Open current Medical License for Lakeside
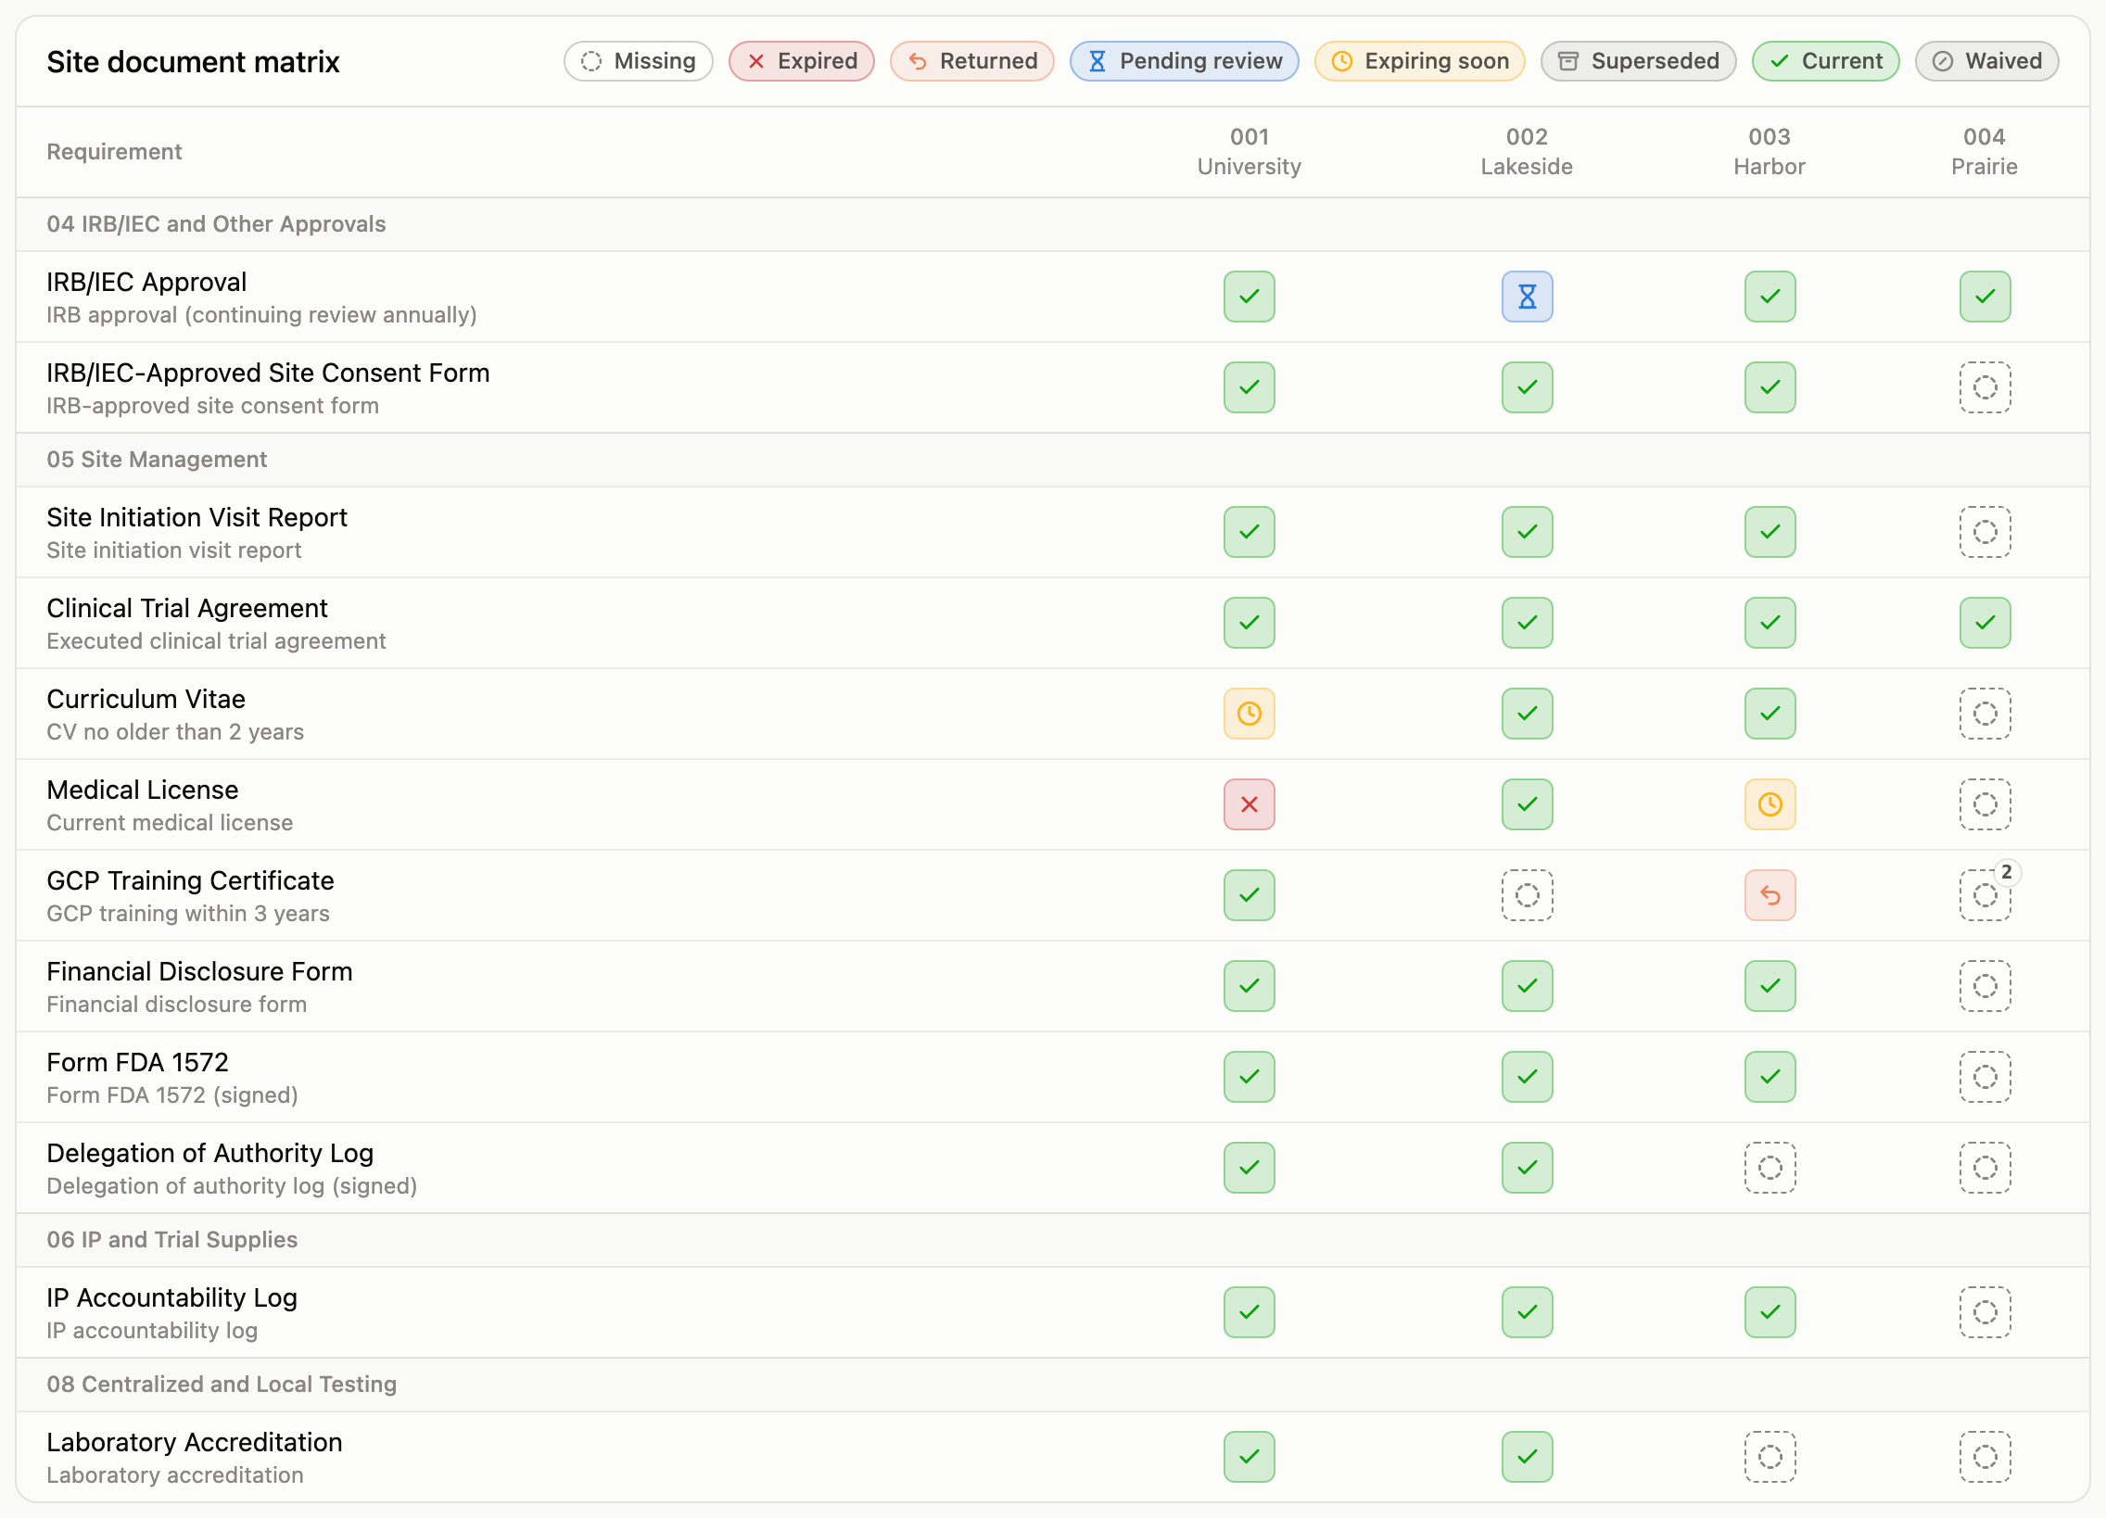This screenshot has width=2106, height=1518. [1527, 805]
